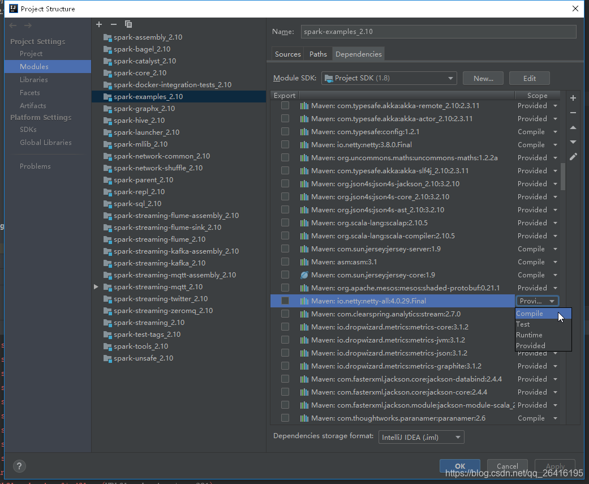Viewport: 589px width, 484px height.
Task: Click the spark-unsafe_2.10 module folder icon
Action: coord(108,358)
